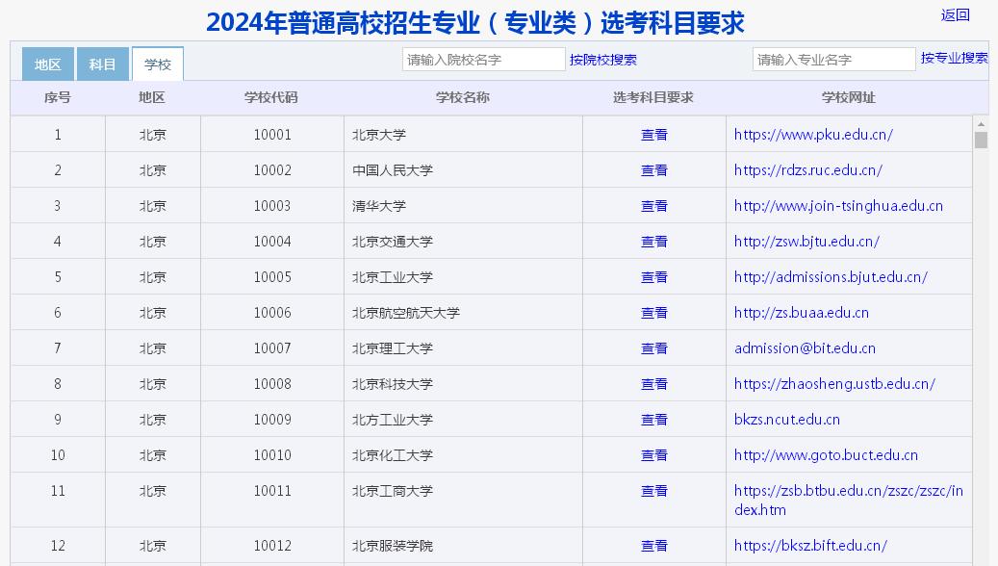This screenshot has width=998, height=566.
Task: Focus the 请输入院校名字 search field
Action: pyautogui.click(x=484, y=60)
